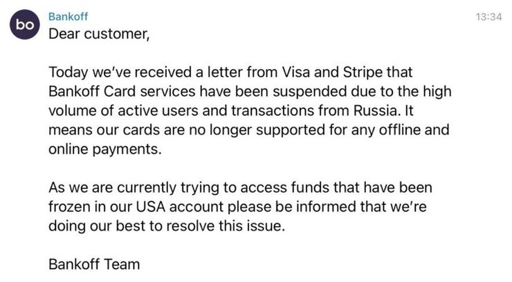Screen dimensions: 512x282
Task: Click the 13:34 message timestamp
Action: tap(489, 17)
